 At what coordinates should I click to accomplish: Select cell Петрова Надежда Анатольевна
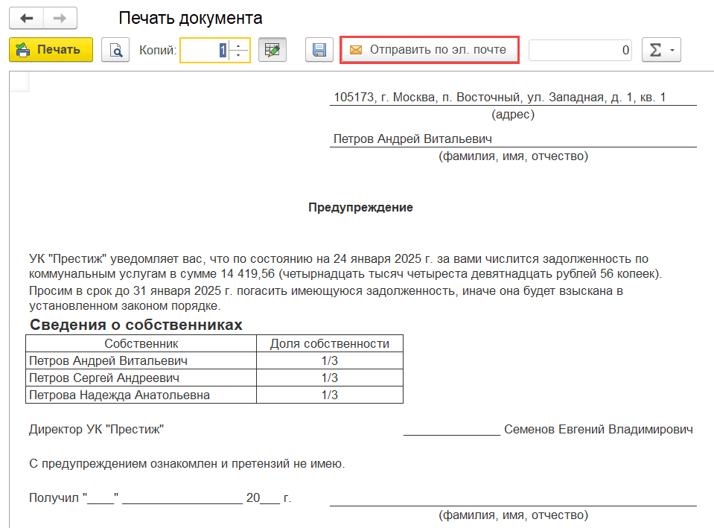[141, 395]
